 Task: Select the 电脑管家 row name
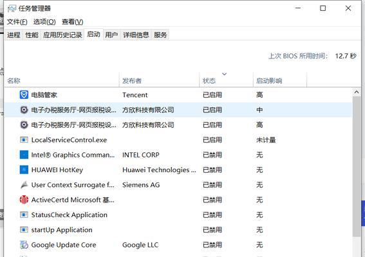click(44, 95)
